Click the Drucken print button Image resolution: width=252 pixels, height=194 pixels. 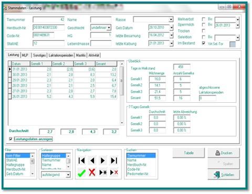tap(224, 153)
